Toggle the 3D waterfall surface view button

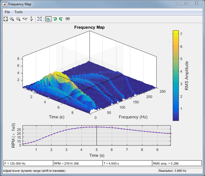click(48, 19)
